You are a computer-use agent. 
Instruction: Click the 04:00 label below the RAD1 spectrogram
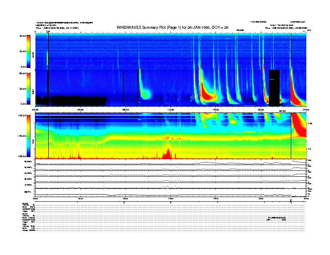click(80, 110)
